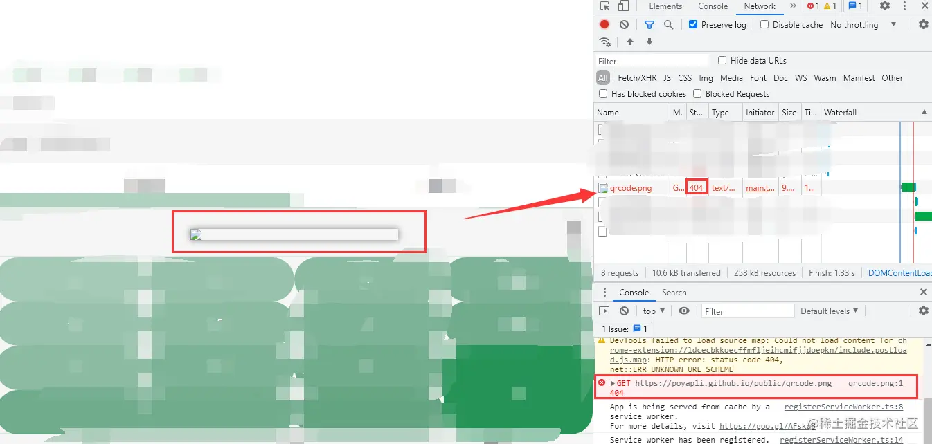Filter requests by Doc

(780, 78)
